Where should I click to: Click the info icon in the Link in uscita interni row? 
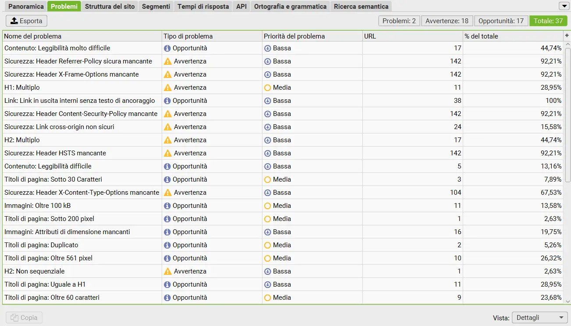pos(167,101)
